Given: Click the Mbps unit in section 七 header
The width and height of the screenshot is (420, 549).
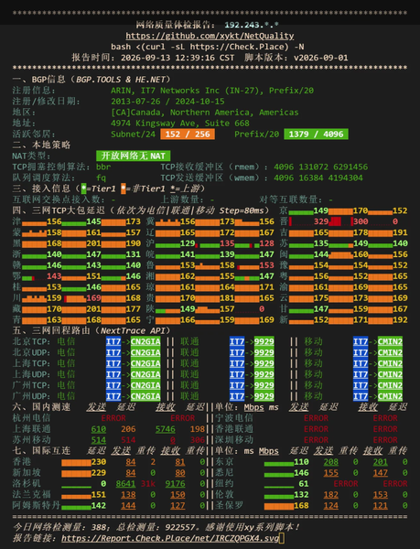Looking at the screenshot, I should (269, 451).
